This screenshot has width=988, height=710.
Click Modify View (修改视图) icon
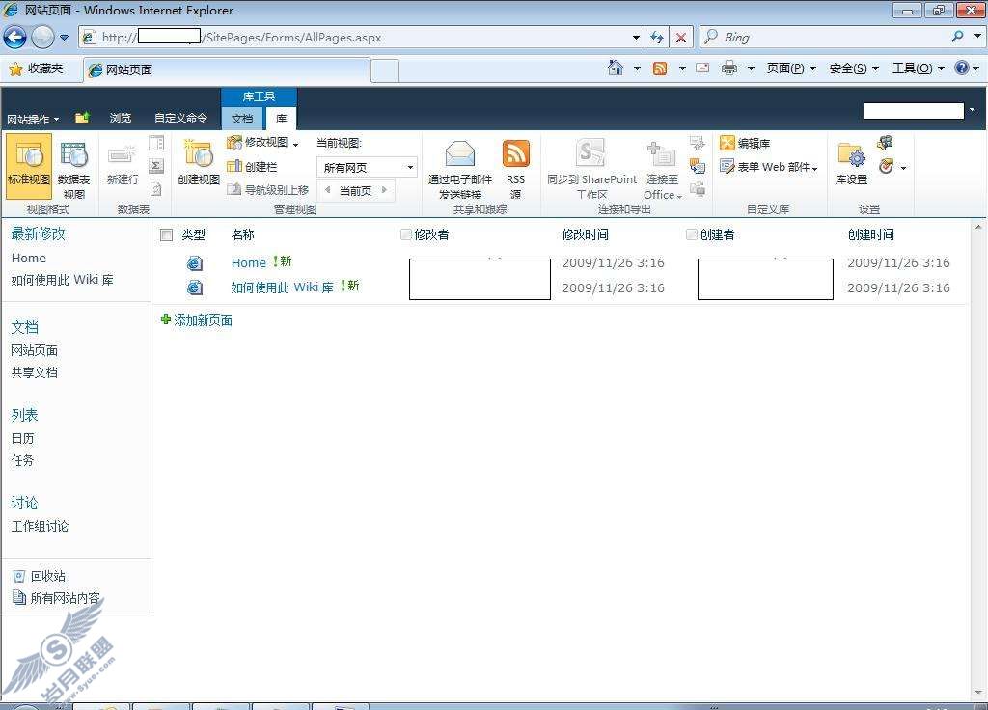(234, 143)
